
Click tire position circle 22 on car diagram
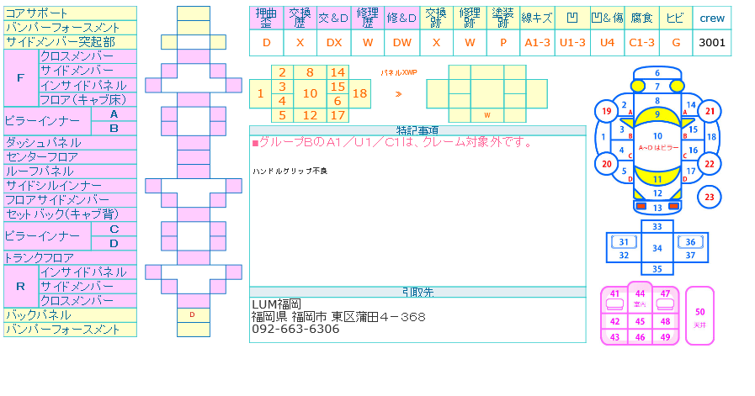tap(710, 164)
